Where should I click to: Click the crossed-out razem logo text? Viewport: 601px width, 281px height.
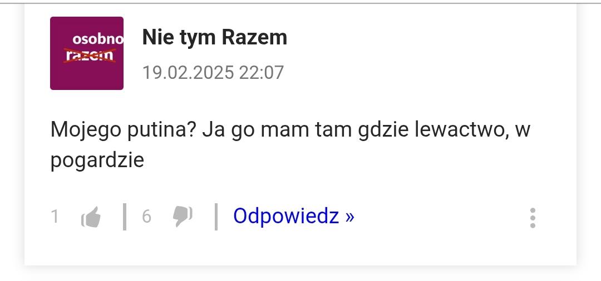click(x=89, y=56)
